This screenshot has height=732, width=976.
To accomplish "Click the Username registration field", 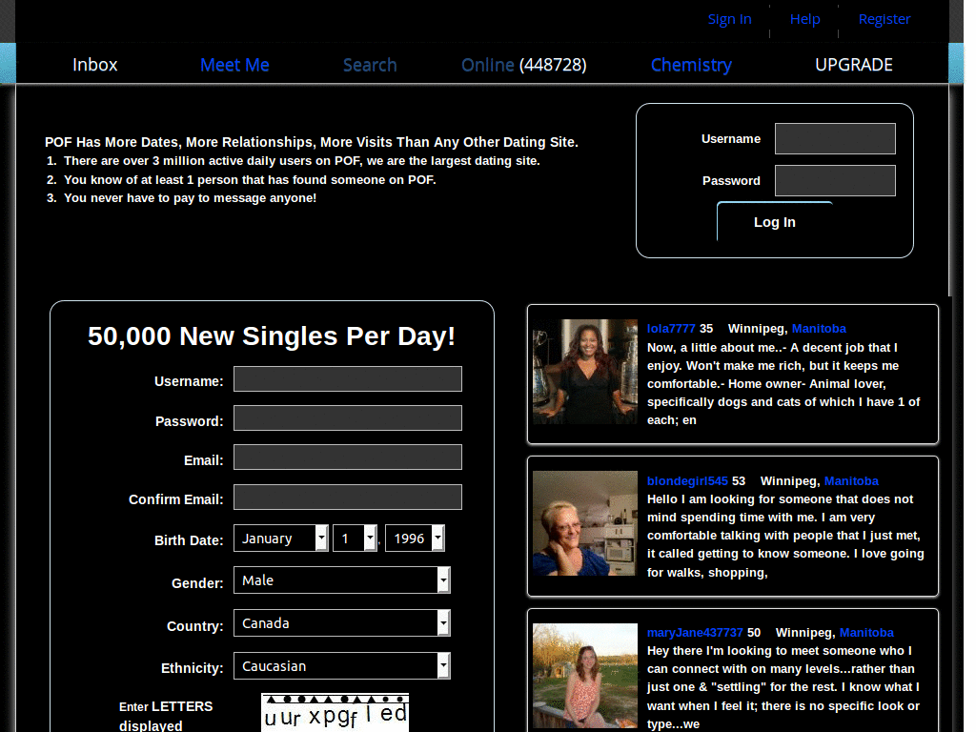I will point(347,378).
